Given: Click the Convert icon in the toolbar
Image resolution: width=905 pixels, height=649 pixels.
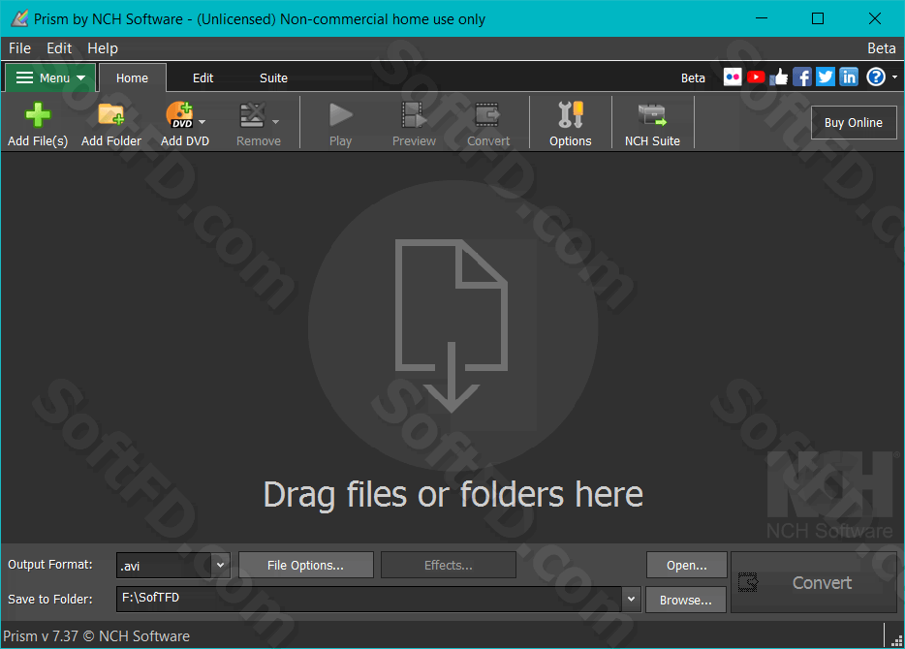Looking at the screenshot, I should click(x=487, y=115).
